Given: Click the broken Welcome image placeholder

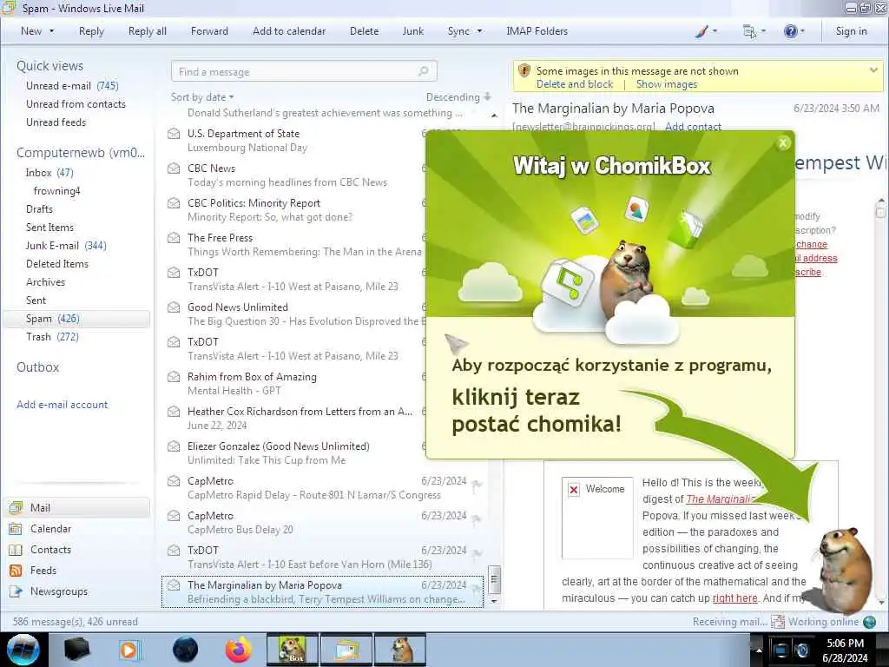Looking at the screenshot, I should [x=597, y=518].
